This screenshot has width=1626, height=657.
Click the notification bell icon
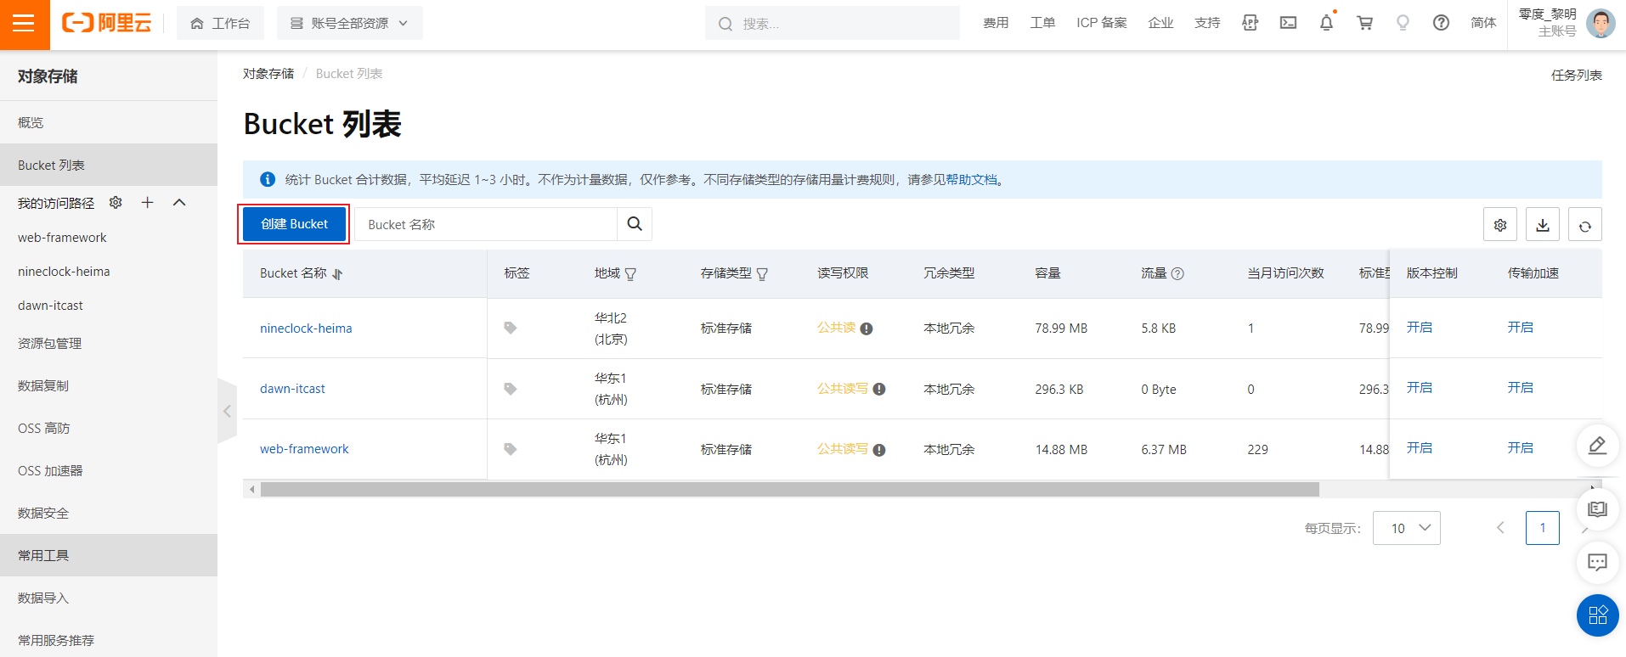1326,23
